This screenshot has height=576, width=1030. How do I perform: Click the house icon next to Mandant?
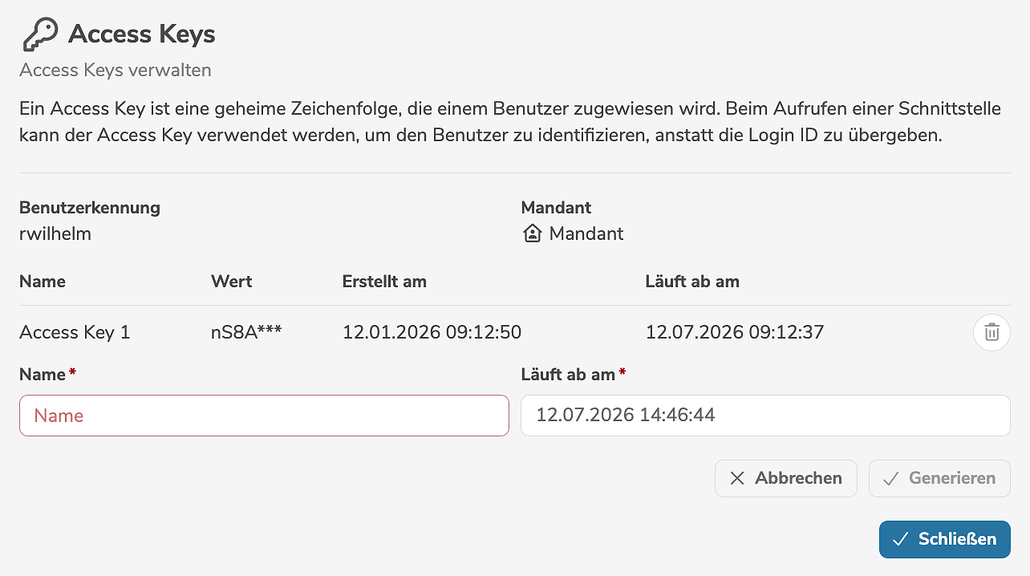click(x=532, y=233)
